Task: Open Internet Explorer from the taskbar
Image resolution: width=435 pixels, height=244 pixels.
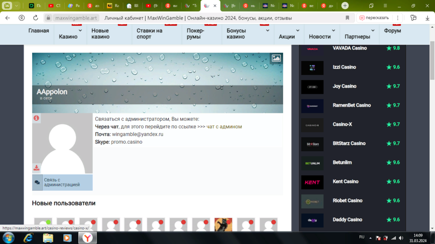Action: 28,237
